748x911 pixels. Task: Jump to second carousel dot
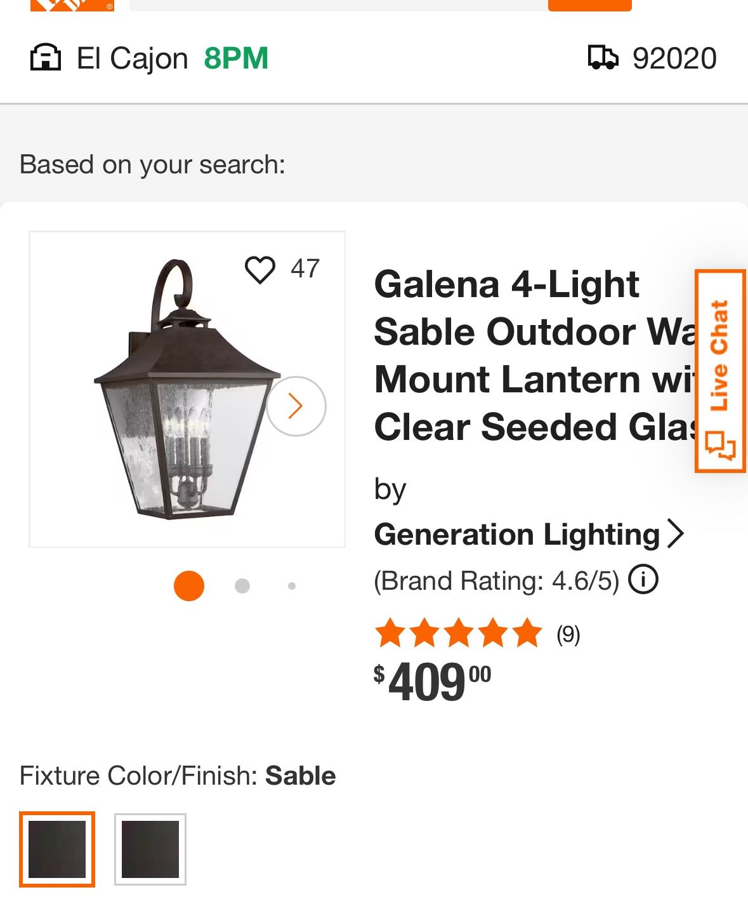click(242, 586)
